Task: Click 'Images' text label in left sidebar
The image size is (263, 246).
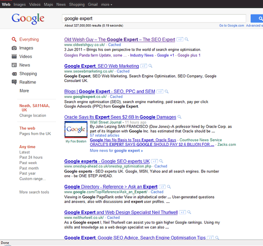Action: 26,48
